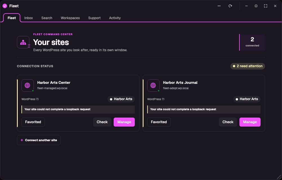The image size is (282, 180).
Task: Click Connect another site button
Action: click(x=39, y=140)
